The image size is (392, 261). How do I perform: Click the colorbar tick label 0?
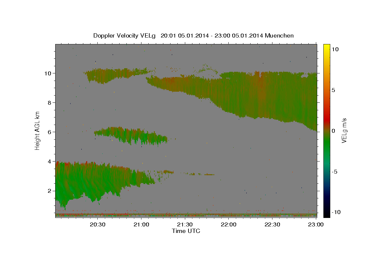click(x=334, y=131)
